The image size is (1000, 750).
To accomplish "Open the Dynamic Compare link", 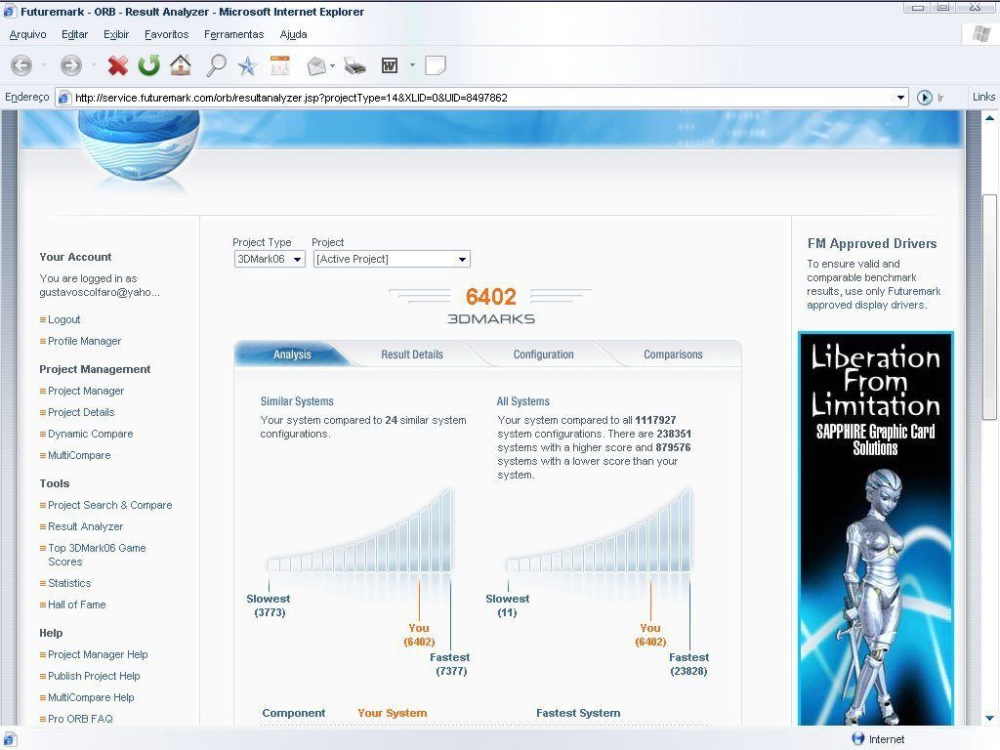I will click(x=91, y=434).
